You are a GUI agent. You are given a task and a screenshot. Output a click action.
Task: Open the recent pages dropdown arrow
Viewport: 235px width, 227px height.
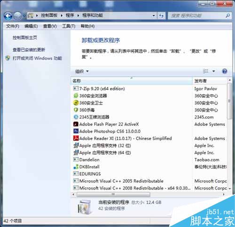(x=24, y=16)
